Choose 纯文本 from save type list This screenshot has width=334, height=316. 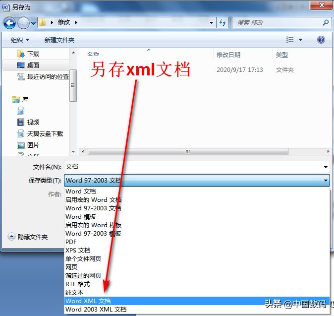tap(197, 292)
